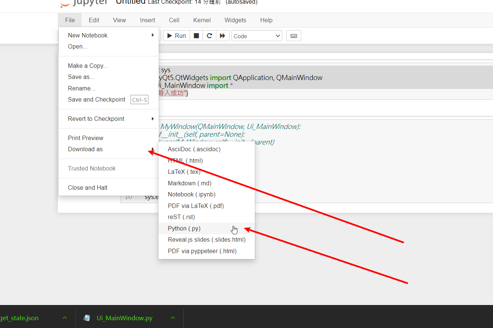Viewport: 493px width, 328px height.
Task: Open the Widgets menu
Action: [235, 20]
